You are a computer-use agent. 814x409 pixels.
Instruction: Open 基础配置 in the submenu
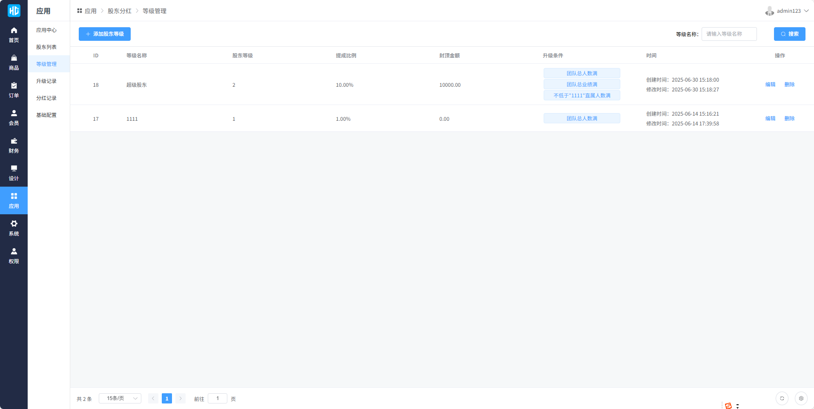click(x=46, y=115)
